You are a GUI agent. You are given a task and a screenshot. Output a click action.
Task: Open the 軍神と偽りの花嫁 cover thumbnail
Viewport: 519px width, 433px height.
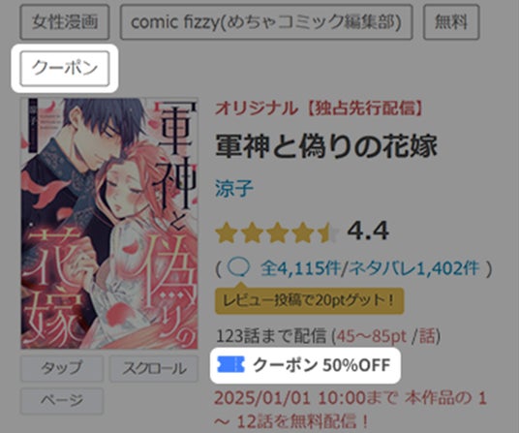[109, 223]
